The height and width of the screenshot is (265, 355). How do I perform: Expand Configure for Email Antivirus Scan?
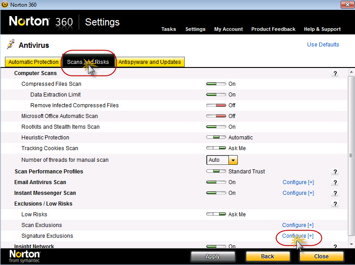(x=298, y=182)
